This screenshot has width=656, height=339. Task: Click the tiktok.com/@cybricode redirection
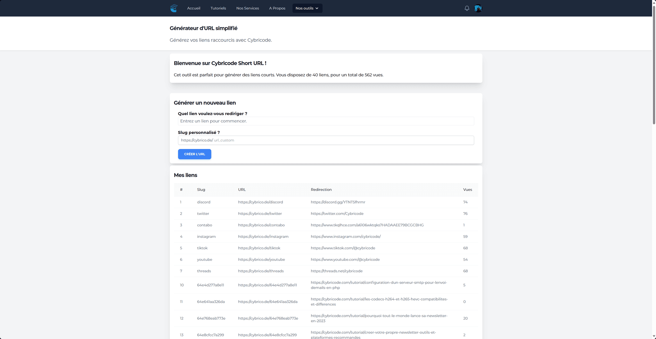pos(343,248)
